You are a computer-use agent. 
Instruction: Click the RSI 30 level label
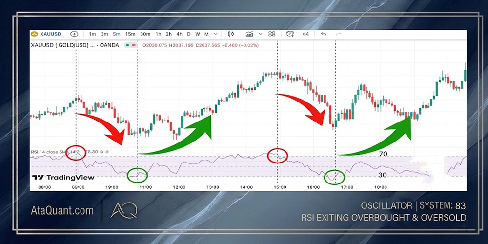coord(382,175)
